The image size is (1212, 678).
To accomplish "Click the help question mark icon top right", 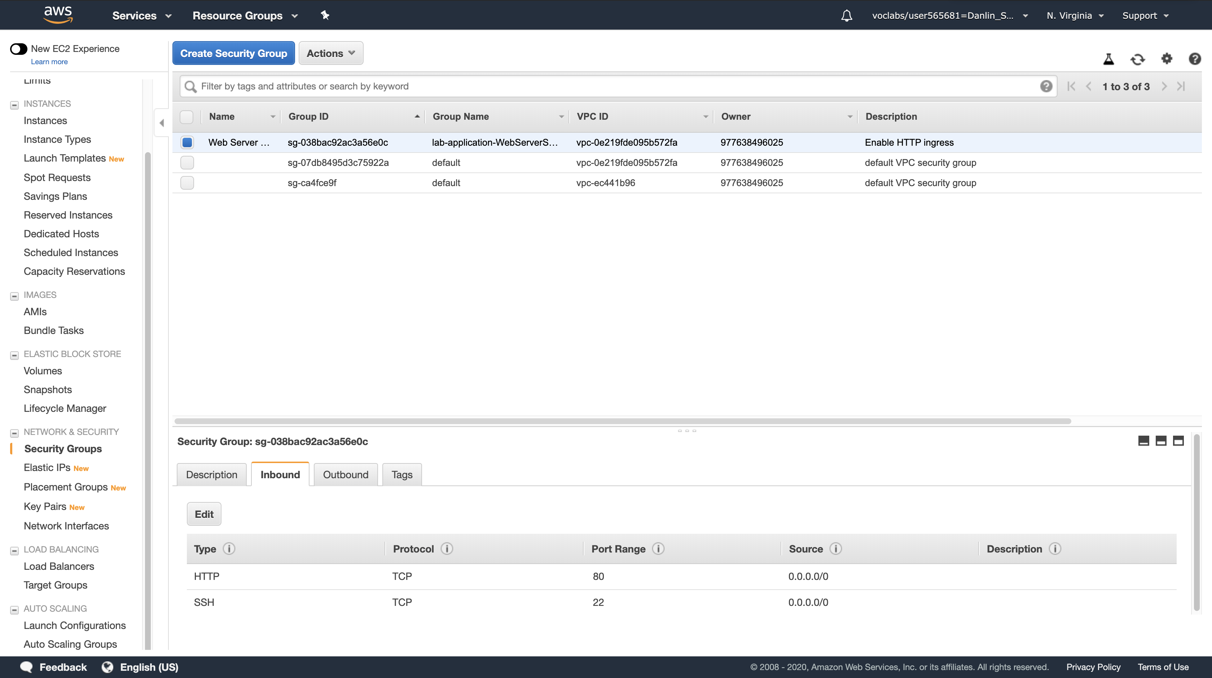I will click(1194, 59).
